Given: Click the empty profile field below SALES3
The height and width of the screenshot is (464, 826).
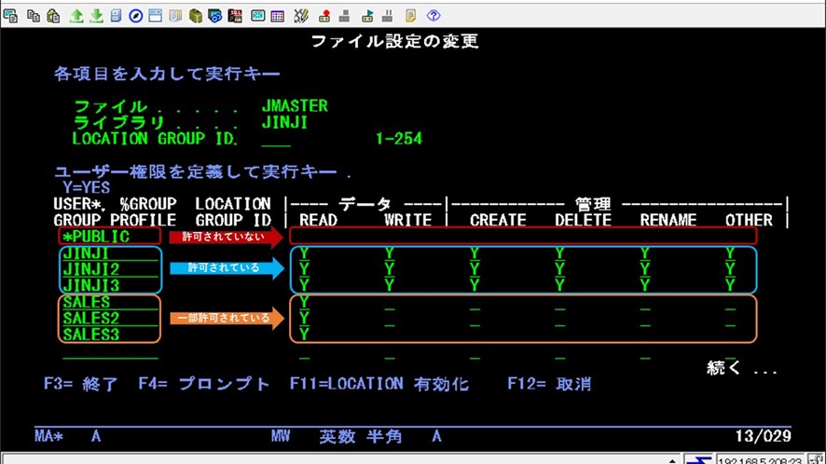Looking at the screenshot, I should coord(110,351).
